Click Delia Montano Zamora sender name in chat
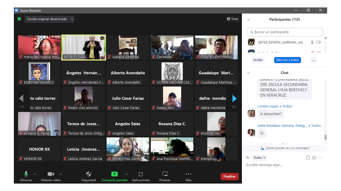341x191 pixels. click(x=282, y=125)
